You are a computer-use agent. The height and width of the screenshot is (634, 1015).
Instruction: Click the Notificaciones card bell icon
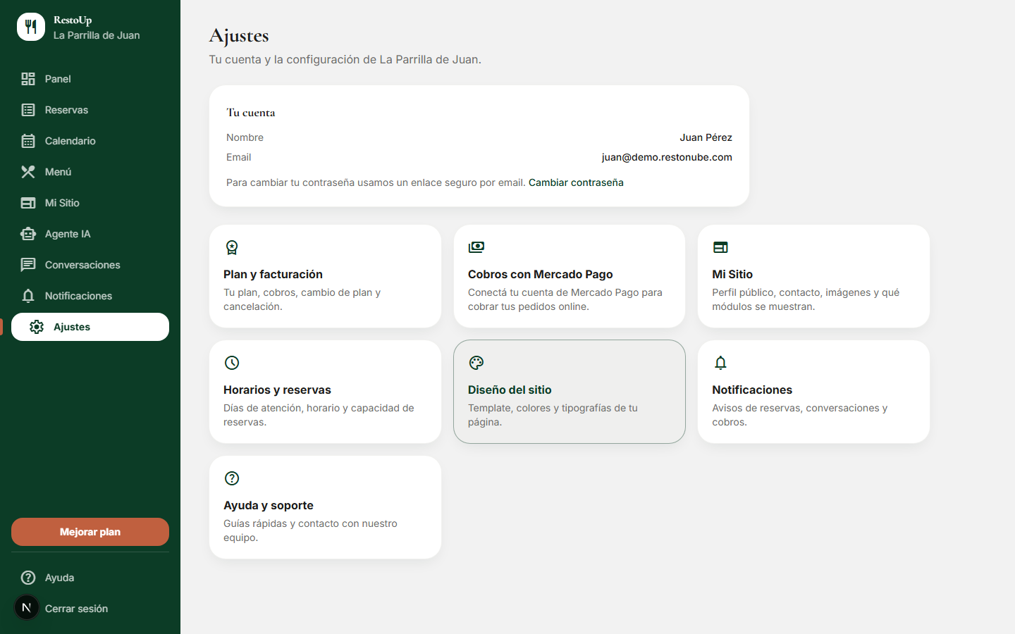tap(720, 363)
